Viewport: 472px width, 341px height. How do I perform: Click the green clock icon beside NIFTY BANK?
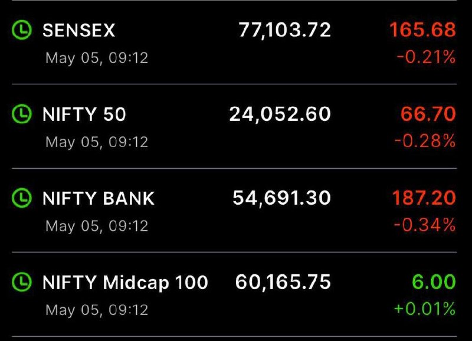click(22, 198)
